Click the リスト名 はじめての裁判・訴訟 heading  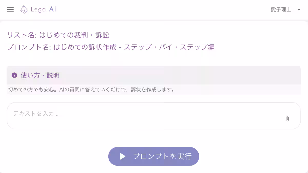tap(58, 35)
